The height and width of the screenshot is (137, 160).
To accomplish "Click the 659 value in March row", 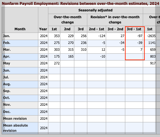I will [153, 49].
